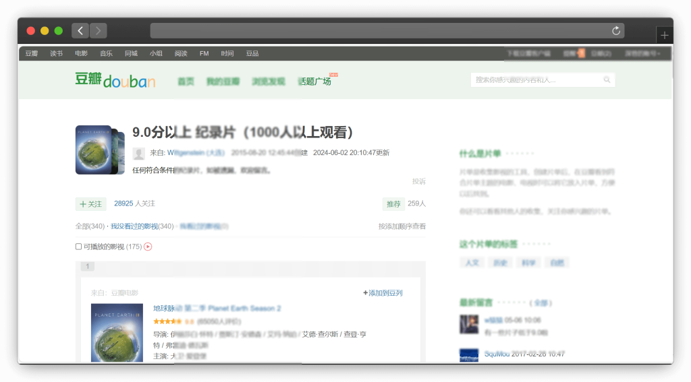691x382 pixels.
Task: Click the browser forward arrow
Action: (x=99, y=30)
